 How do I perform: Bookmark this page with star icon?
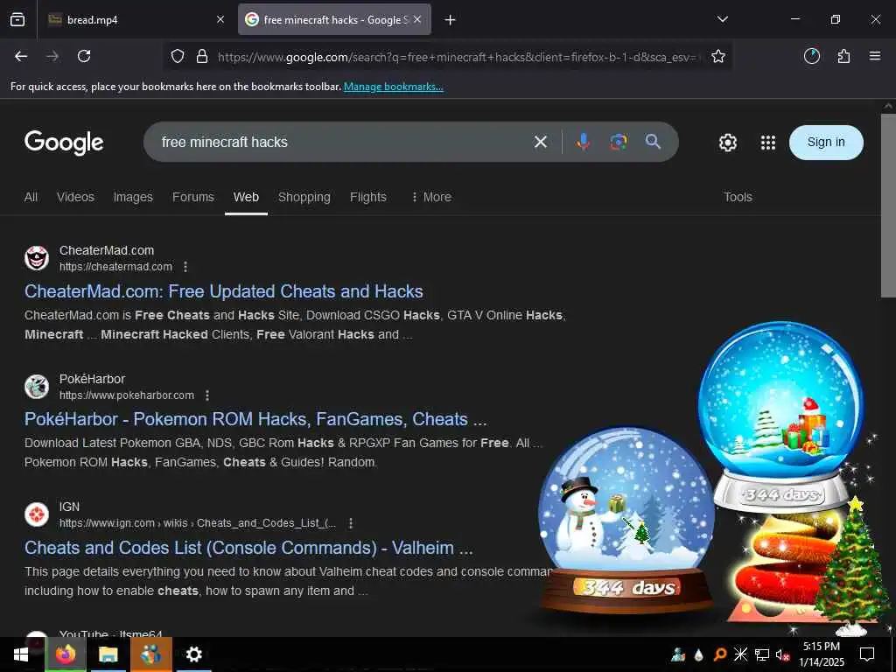(718, 56)
